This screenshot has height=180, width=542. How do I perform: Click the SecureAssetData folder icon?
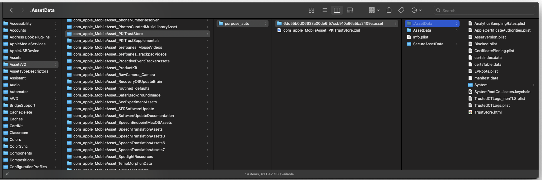coord(409,44)
